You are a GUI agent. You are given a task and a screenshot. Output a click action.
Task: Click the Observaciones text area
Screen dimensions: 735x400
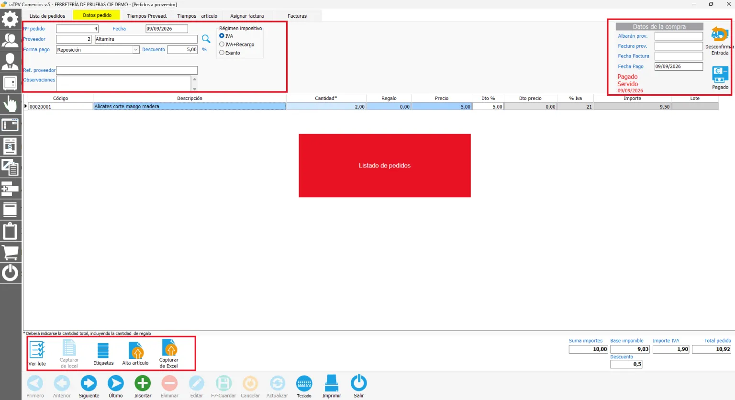tap(123, 83)
